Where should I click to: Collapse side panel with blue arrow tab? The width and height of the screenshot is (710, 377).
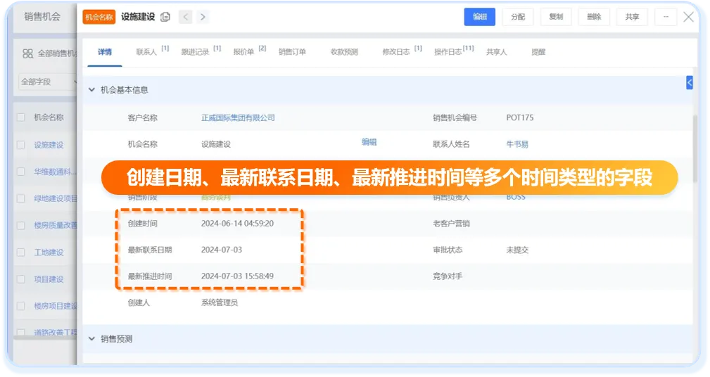(689, 83)
